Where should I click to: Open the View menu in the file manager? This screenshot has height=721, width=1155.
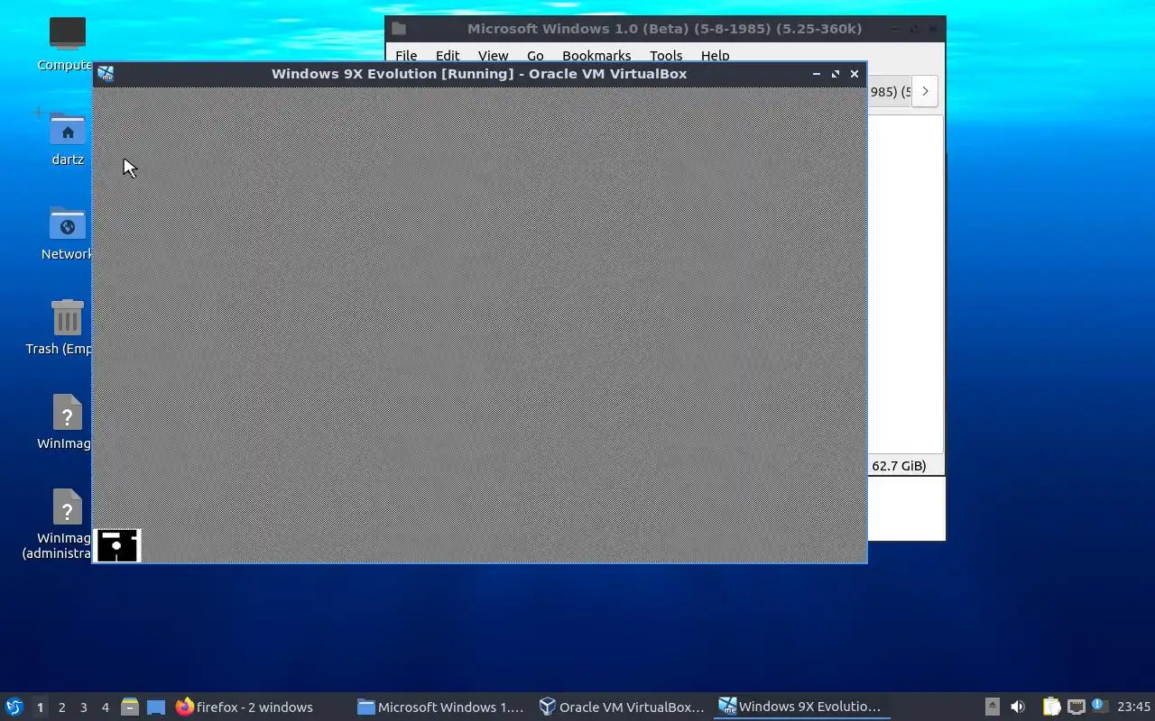493,55
